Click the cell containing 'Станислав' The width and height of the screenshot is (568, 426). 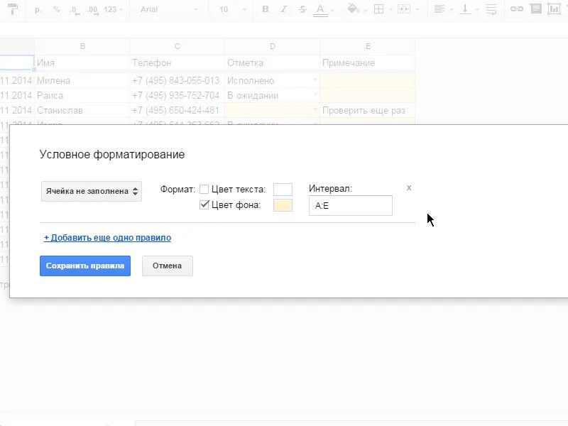coord(82,110)
